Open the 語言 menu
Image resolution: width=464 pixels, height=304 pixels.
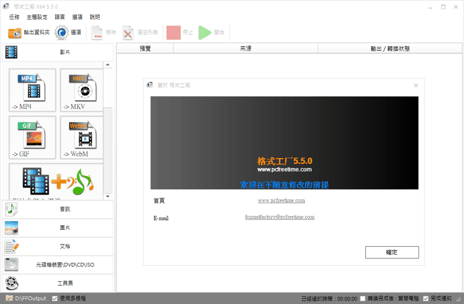(60, 17)
